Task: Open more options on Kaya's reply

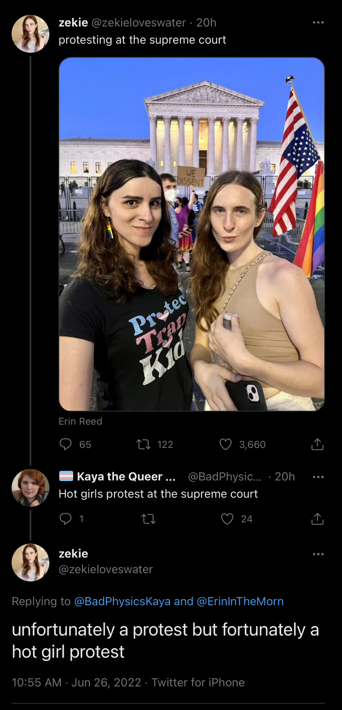Action: pos(318,477)
